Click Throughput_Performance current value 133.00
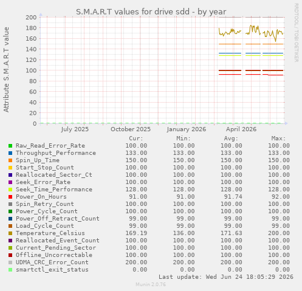The height and width of the screenshot is (291, 302). tap(136, 153)
